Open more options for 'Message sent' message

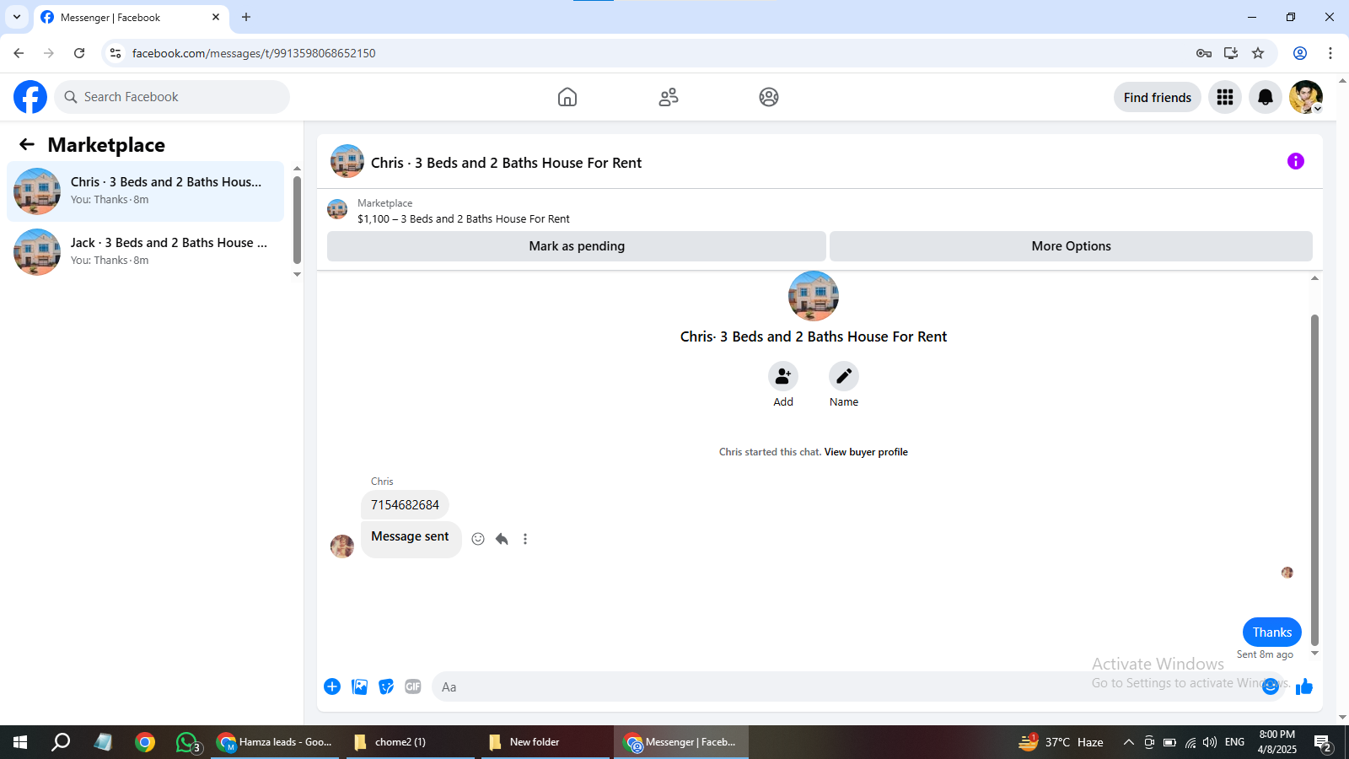525,539
